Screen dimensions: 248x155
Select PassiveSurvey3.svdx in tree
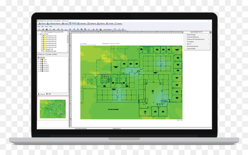coord(51,40)
